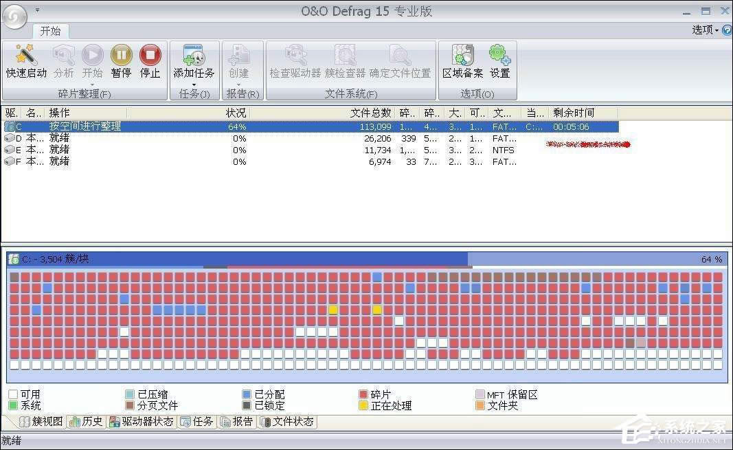
Task: Open the 任务 tab at bottom
Action: 197,421
